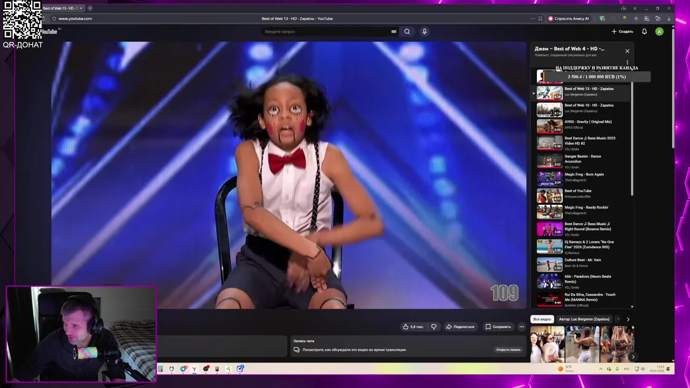690x388 pixels.
Task: Select the Все видео chip
Action: coord(542,319)
